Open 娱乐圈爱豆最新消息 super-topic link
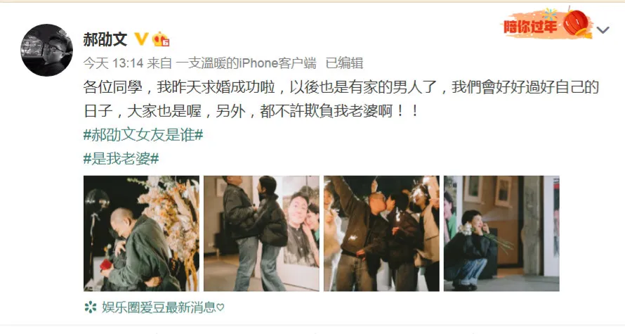625x334 pixels. [x=159, y=307]
